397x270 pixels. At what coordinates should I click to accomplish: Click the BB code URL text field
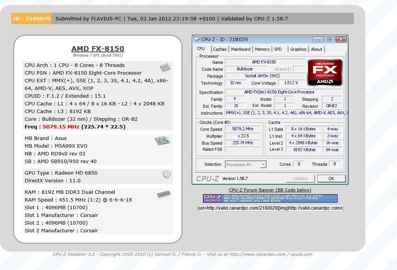pyautogui.click(x=270, y=208)
